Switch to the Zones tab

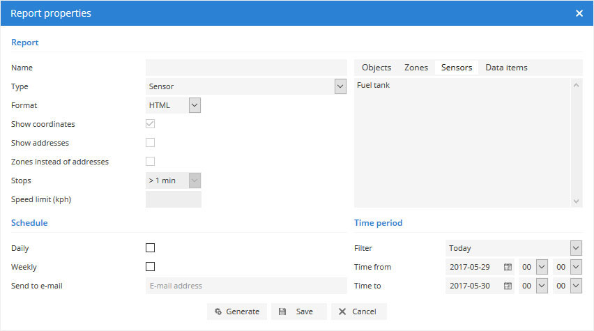tap(416, 68)
